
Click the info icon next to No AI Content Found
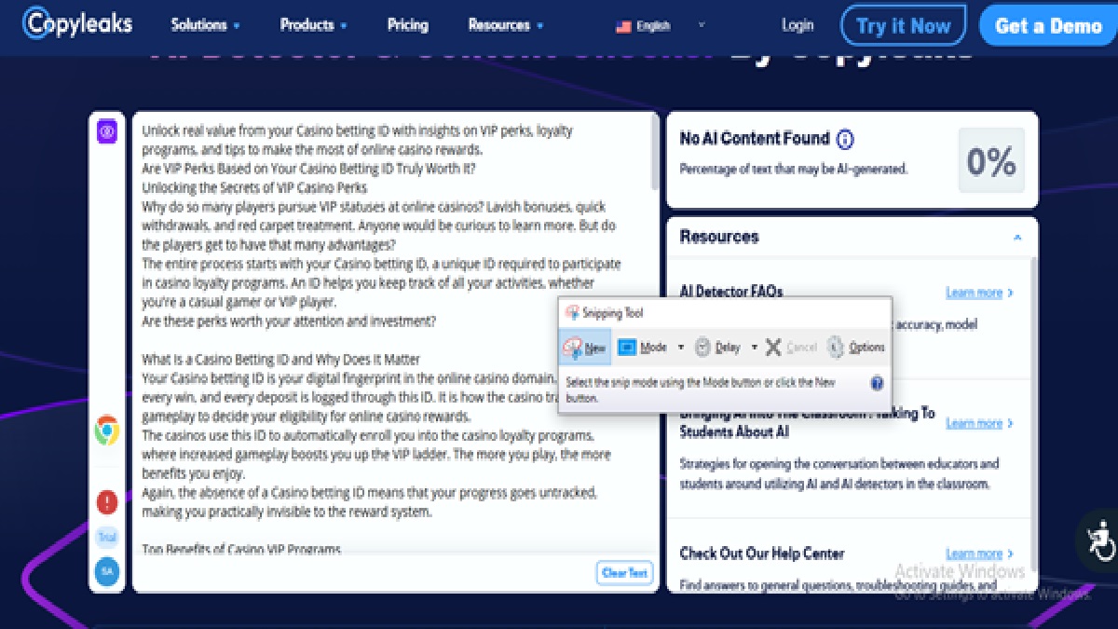(845, 140)
